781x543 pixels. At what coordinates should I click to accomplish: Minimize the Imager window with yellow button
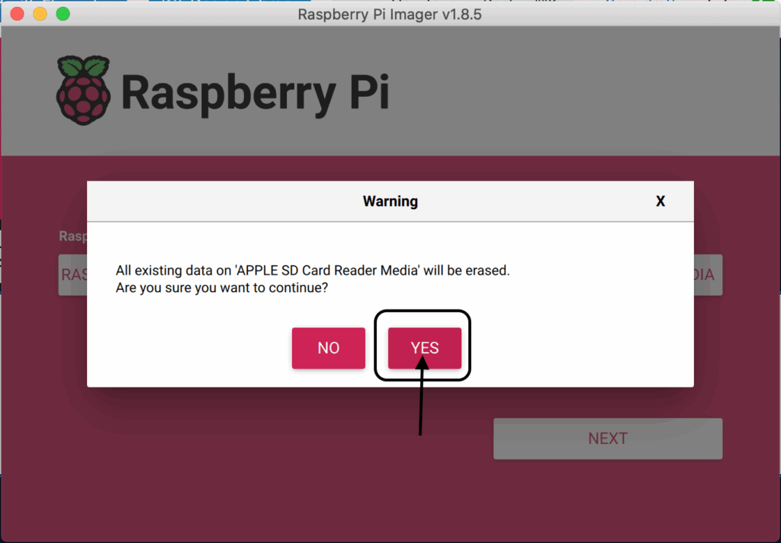[x=40, y=14]
